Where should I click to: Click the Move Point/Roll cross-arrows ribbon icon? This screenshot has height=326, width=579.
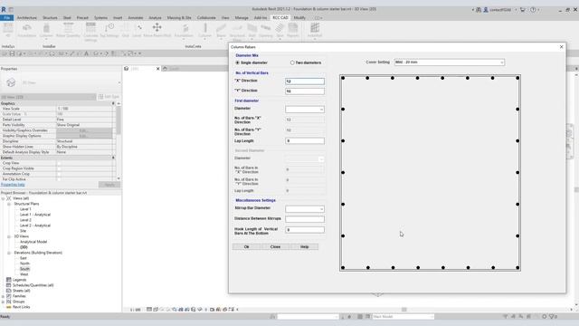(157, 27)
